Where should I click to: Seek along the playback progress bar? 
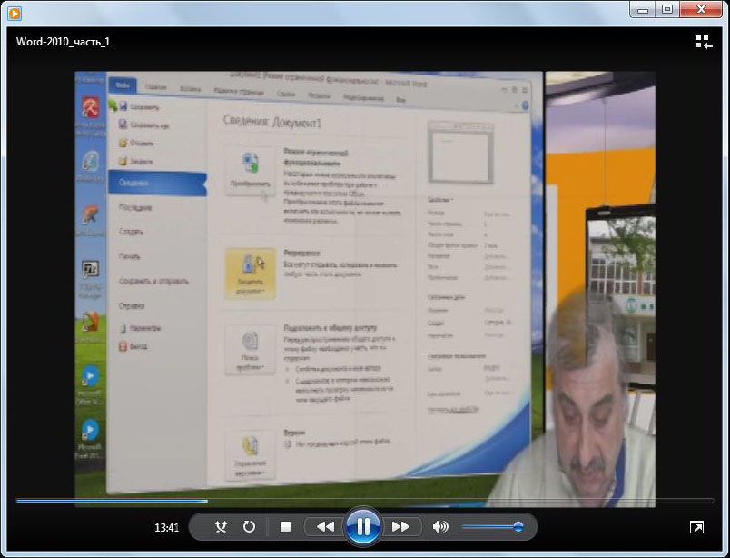(x=364, y=501)
